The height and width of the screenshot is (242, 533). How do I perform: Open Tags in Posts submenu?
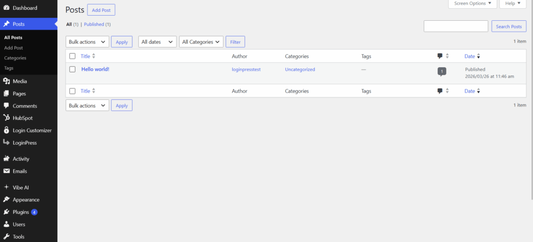pos(9,68)
